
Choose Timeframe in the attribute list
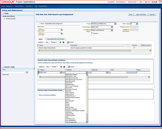tap(69, 112)
